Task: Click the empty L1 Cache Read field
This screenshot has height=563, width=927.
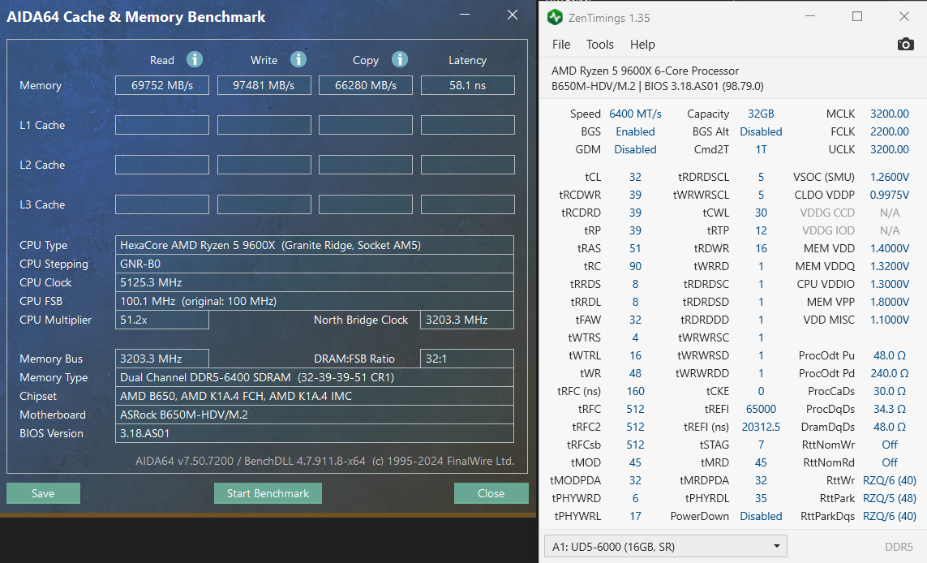Action: tap(162, 125)
